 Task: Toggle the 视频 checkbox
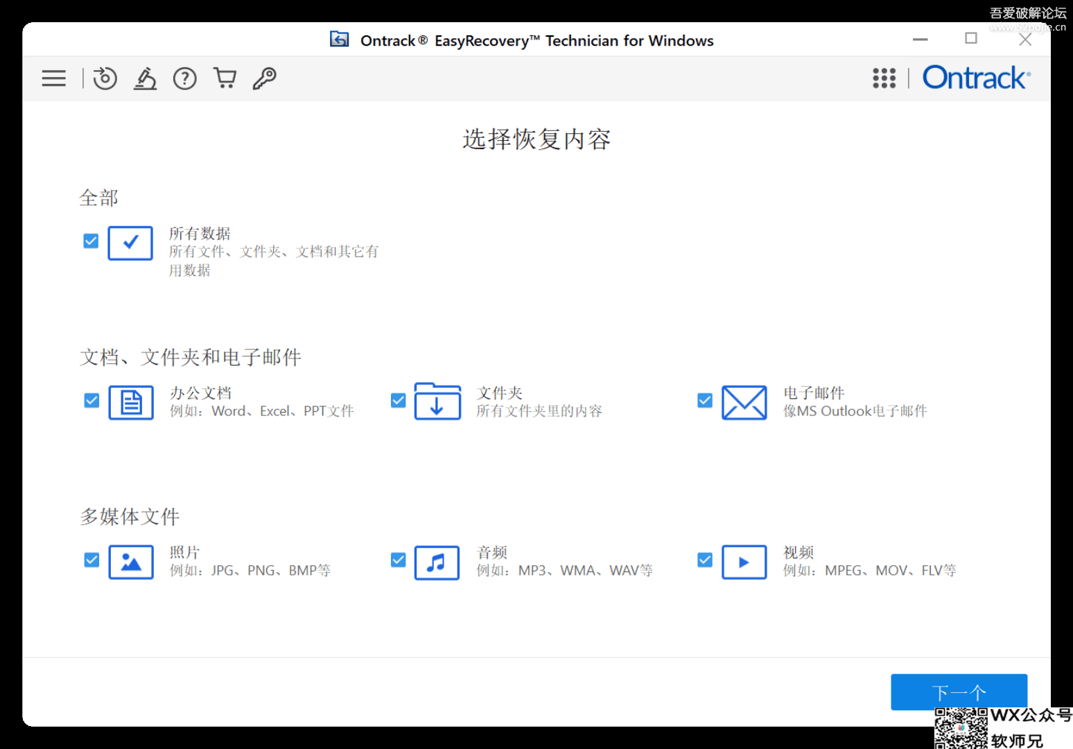pos(705,560)
